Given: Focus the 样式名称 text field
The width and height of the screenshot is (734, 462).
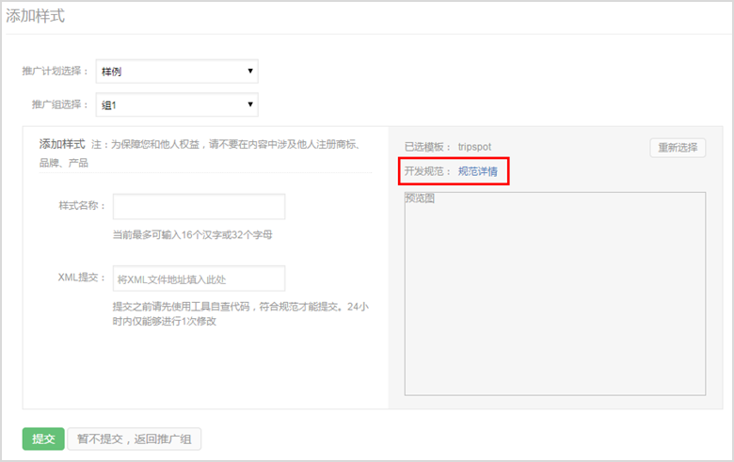Looking at the screenshot, I should tap(198, 206).
